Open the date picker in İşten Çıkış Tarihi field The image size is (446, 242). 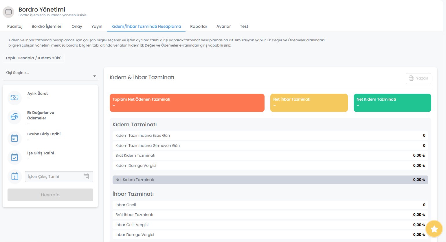pyautogui.click(x=86, y=177)
